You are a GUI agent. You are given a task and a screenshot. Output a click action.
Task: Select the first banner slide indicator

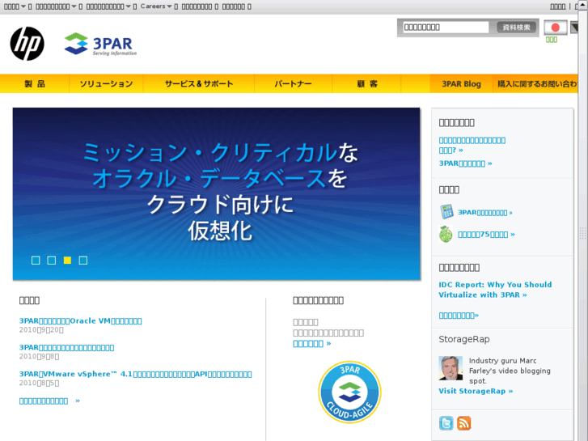(x=36, y=260)
